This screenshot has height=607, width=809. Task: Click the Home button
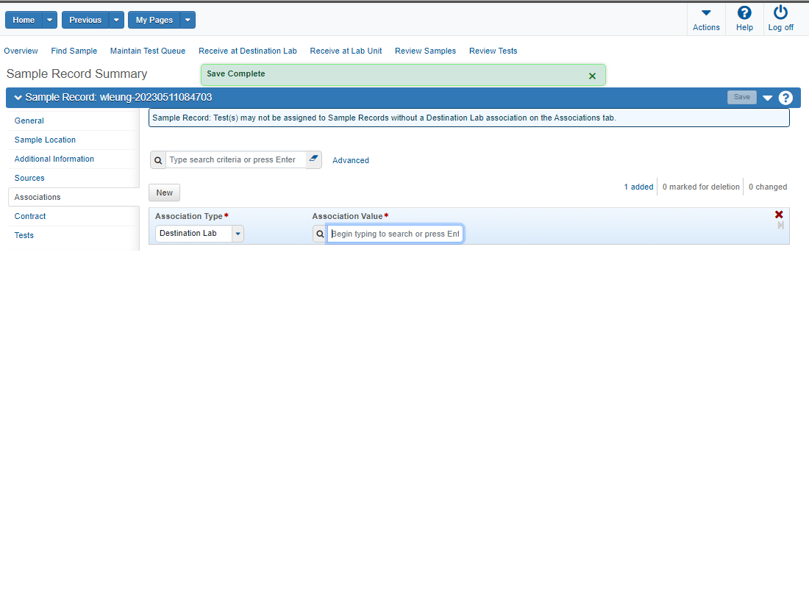click(x=24, y=20)
